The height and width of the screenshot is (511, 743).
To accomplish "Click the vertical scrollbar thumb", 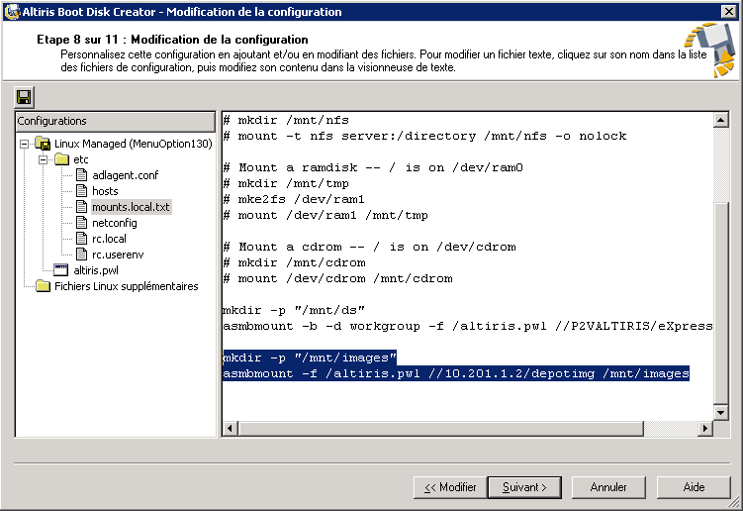I will [720, 304].
